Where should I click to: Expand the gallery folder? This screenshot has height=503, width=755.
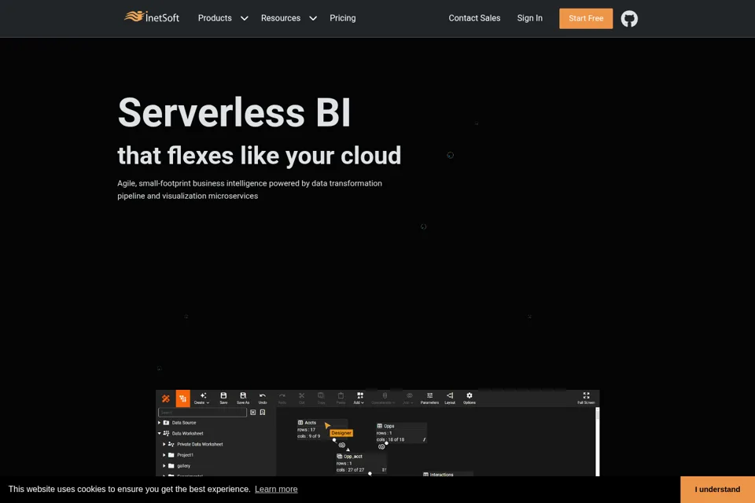coord(164,466)
